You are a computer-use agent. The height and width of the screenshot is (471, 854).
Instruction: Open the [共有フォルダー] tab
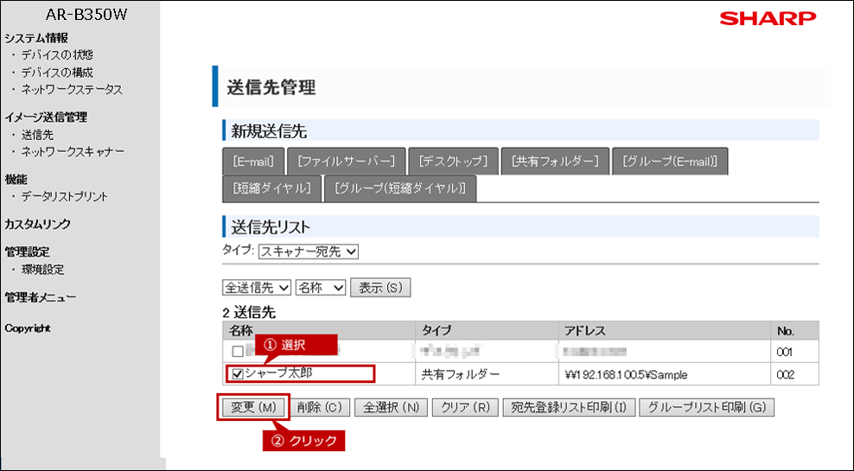coord(554,162)
